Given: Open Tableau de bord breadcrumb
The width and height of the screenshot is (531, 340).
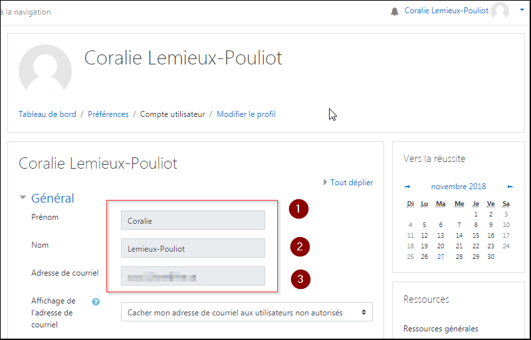Looking at the screenshot, I should 47,114.
